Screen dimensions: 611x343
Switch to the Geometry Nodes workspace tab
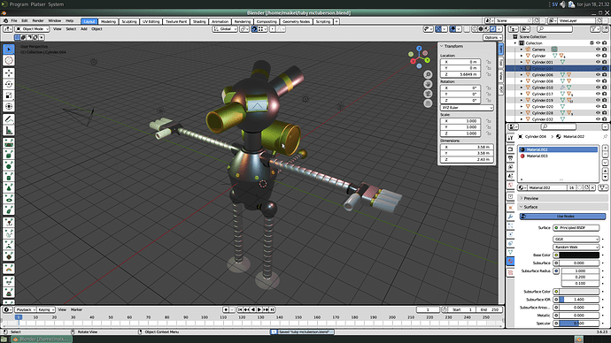tap(296, 21)
